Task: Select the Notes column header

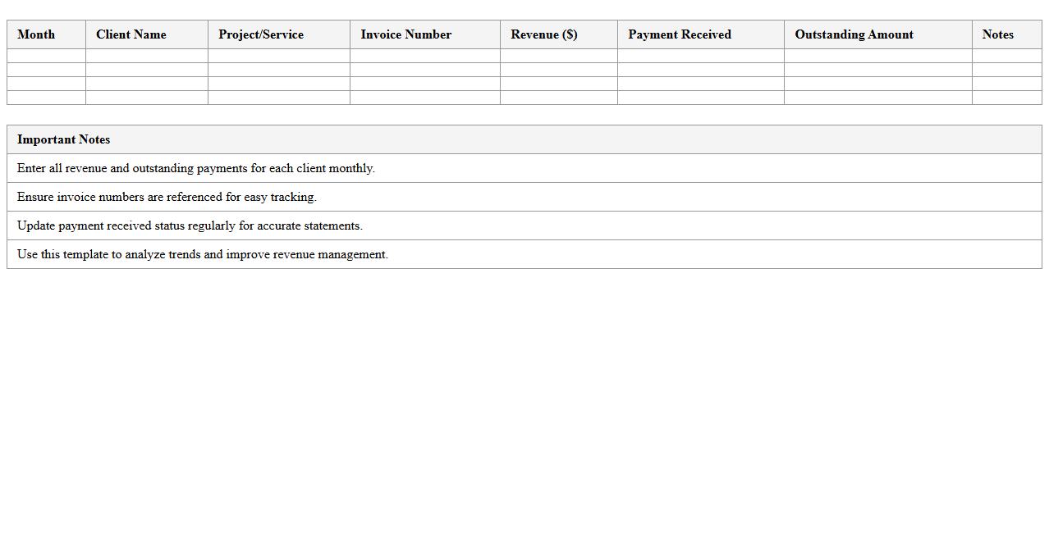Action: [997, 34]
